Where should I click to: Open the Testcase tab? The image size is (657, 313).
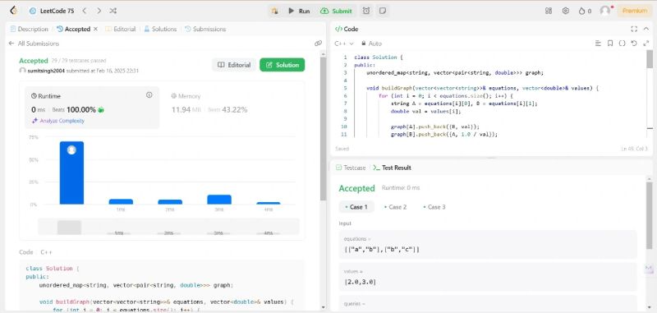pos(351,168)
